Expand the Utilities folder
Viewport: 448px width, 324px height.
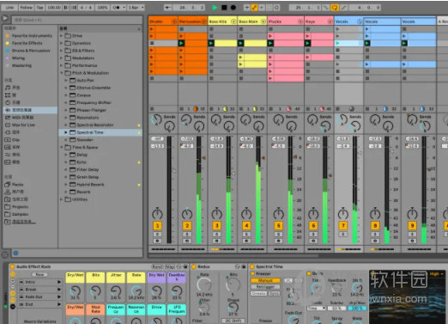[x=61, y=199]
